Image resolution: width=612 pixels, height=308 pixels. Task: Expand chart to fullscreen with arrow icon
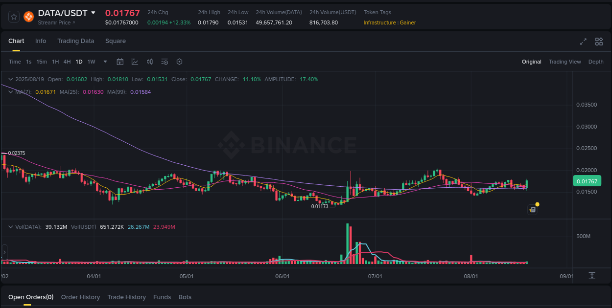[583, 42]
